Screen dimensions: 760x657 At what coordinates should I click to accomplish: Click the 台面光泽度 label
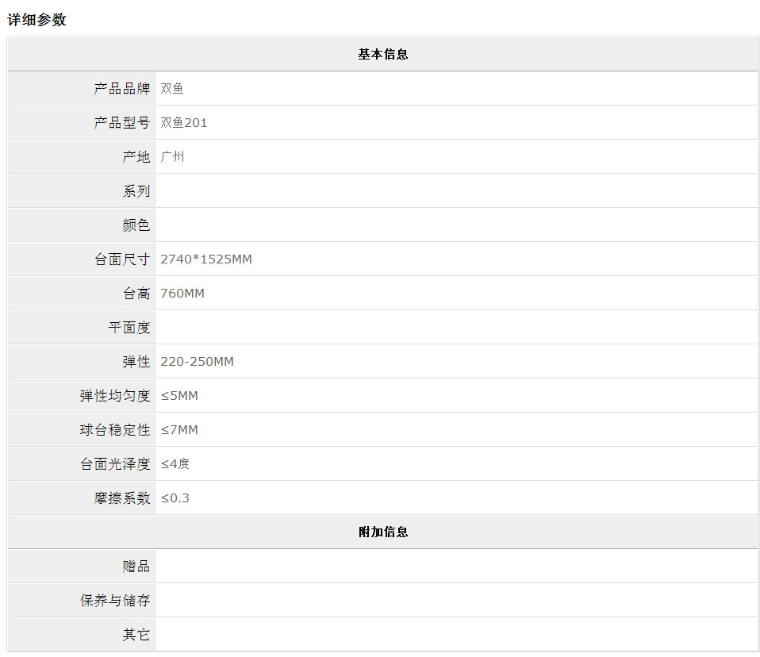115,464
